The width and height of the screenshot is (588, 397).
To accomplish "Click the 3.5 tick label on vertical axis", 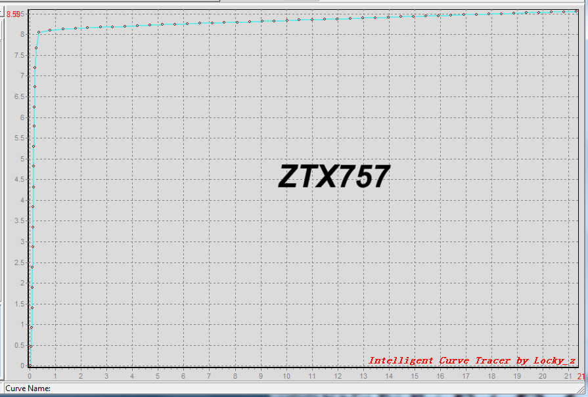I will tap(20, 221).
